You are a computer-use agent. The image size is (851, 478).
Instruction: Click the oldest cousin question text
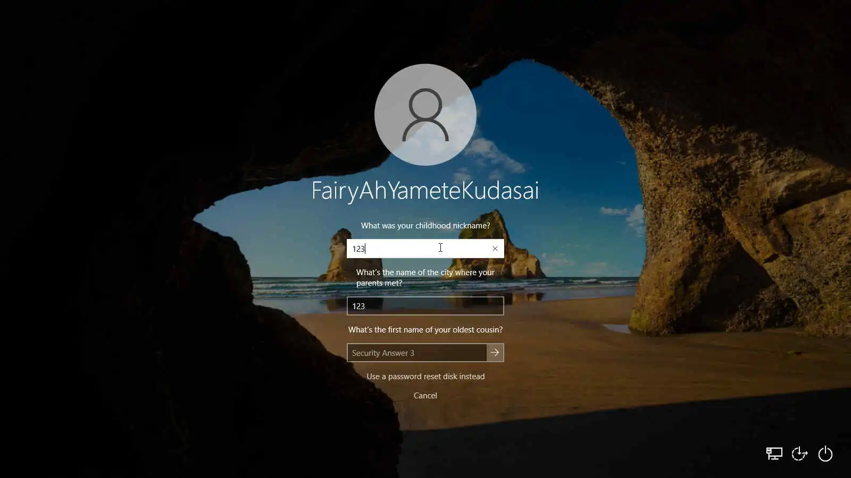pyautogui.click(x=425, y=330)
